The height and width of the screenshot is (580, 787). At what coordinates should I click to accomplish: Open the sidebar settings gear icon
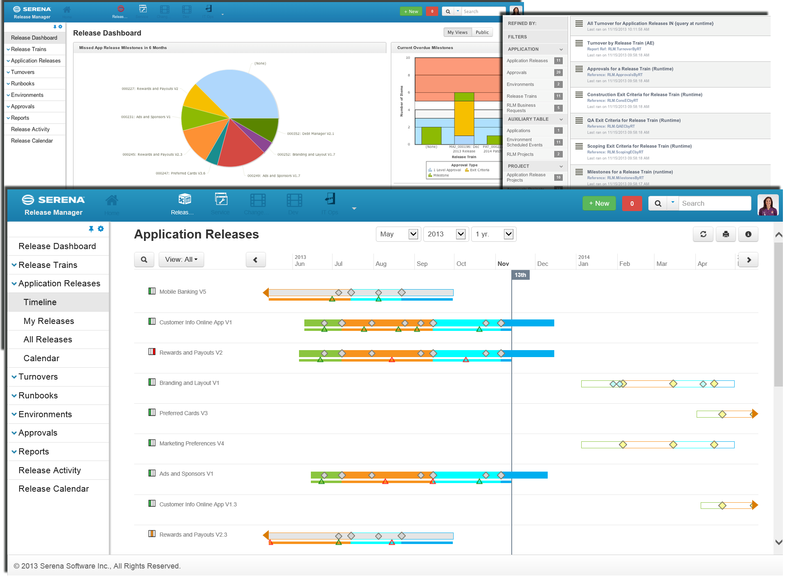coord(101,229)
